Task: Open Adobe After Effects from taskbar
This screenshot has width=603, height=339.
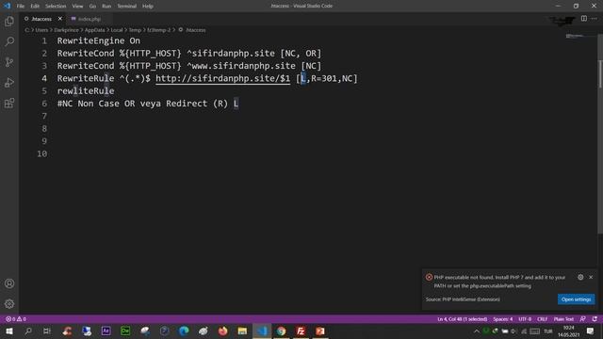Action: [x=106, y=331]
